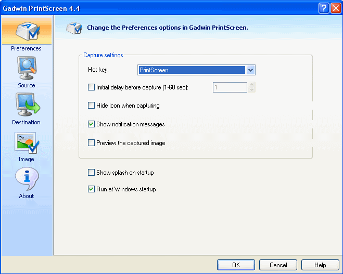The height and width of the screenshot is (274, 343).
Task: Click the Hot key label text
Action: 98,70
